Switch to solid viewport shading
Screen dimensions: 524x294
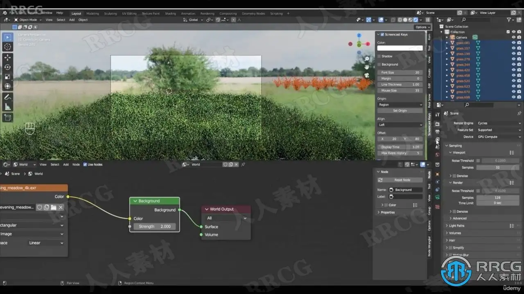coord(405,20)
